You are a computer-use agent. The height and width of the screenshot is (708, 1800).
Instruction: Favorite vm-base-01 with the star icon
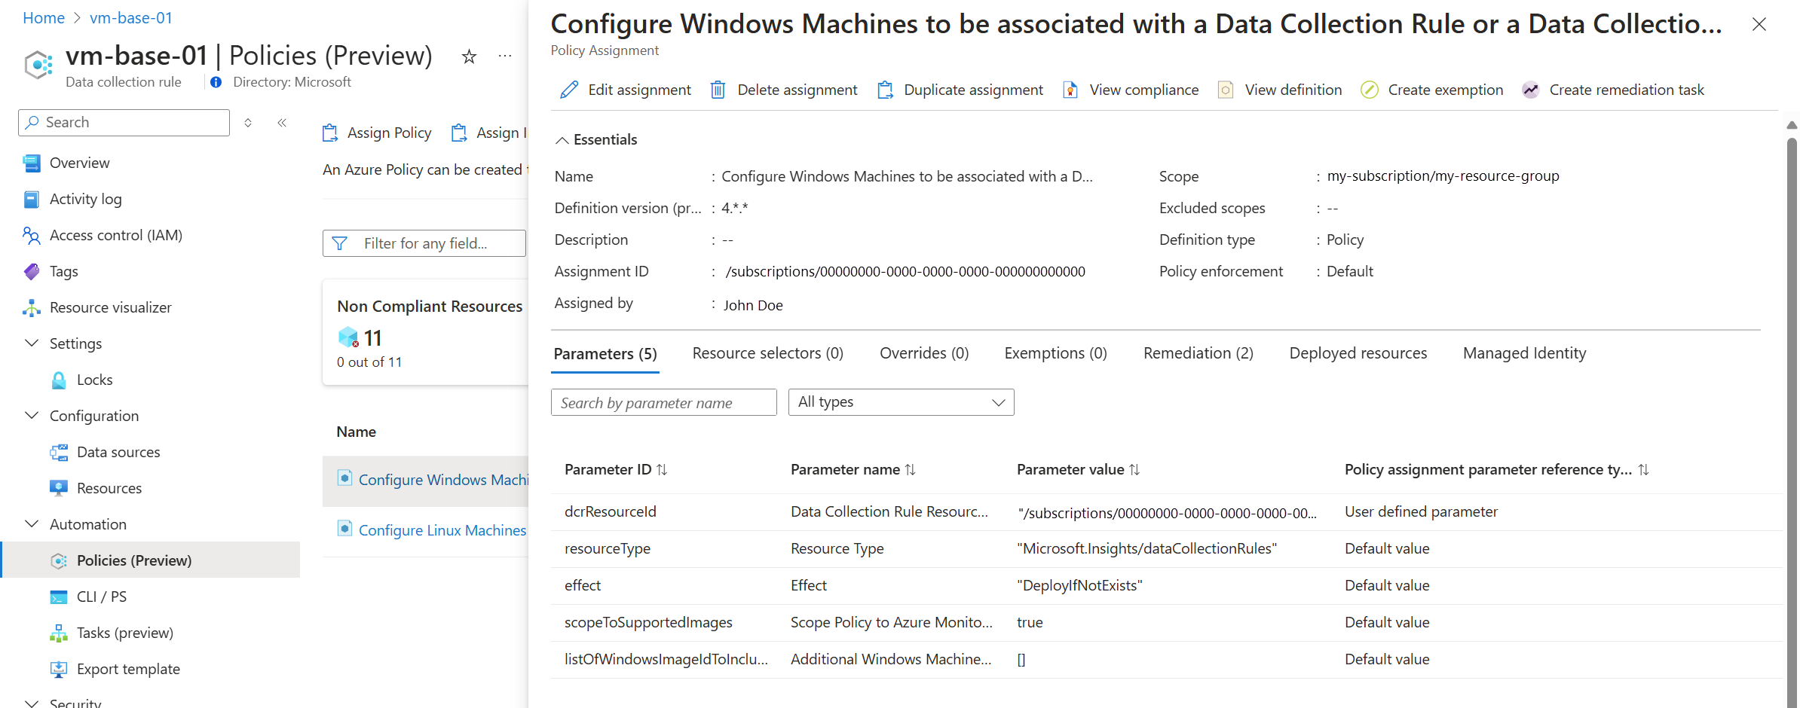(469, 56)
